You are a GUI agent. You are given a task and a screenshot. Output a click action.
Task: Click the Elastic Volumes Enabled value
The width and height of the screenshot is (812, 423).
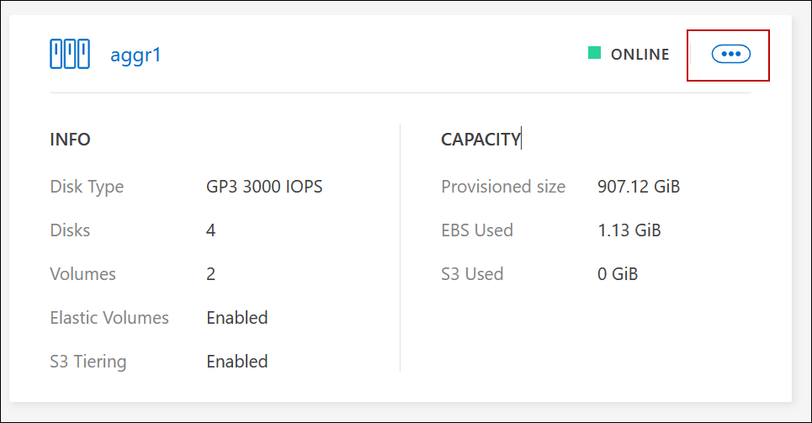pos(237,318)
